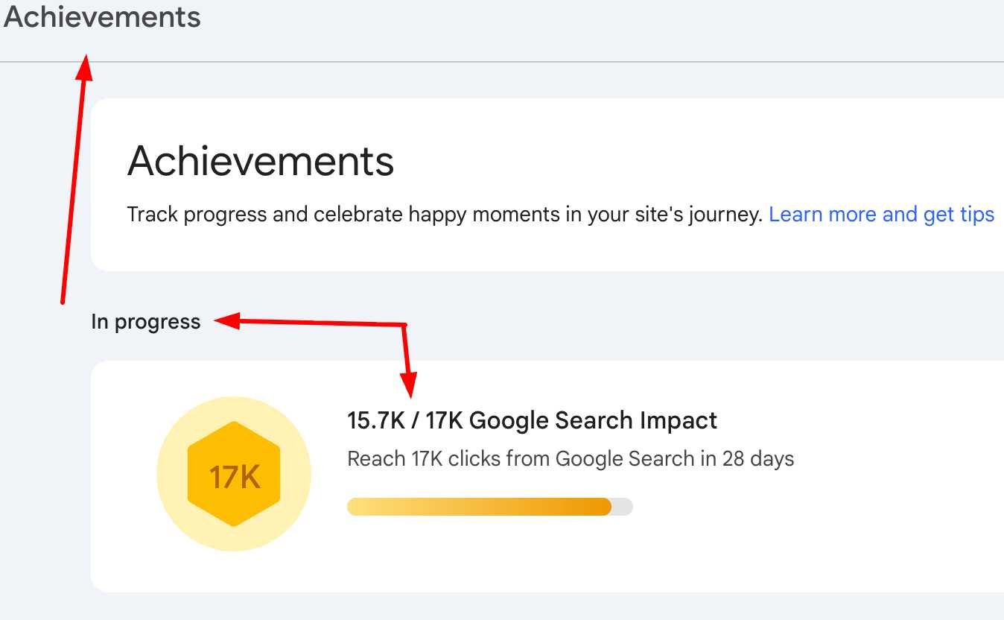Click the Reach 17K clicks description text
This screenshot has width=1004, height=620.
[571, 458]
